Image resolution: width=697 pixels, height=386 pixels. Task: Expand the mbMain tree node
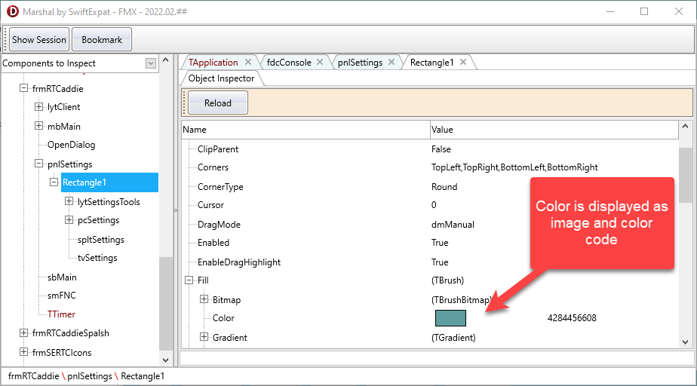click(x=39, y=126)
